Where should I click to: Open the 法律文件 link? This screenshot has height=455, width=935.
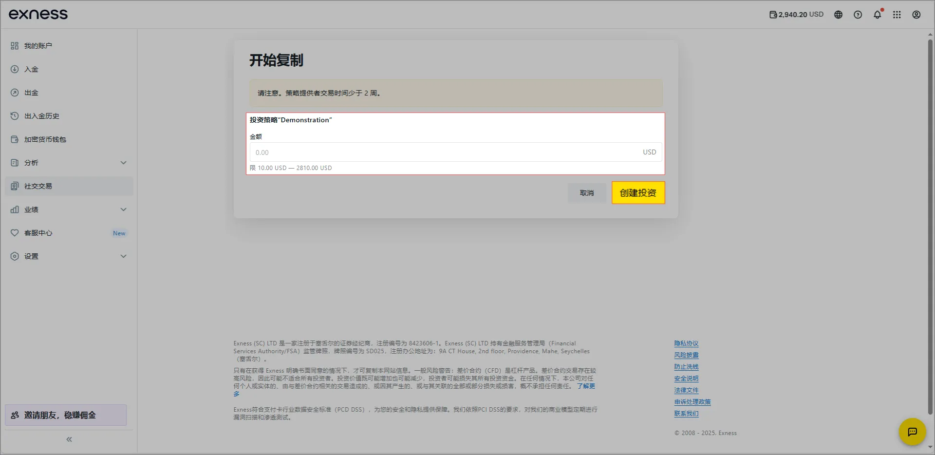click(686, 390)
